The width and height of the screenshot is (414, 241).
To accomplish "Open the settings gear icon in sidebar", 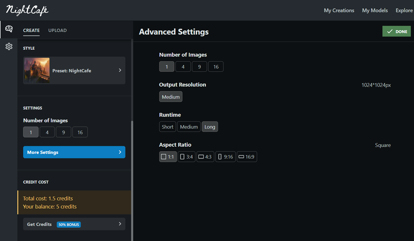I will (9, 46).
